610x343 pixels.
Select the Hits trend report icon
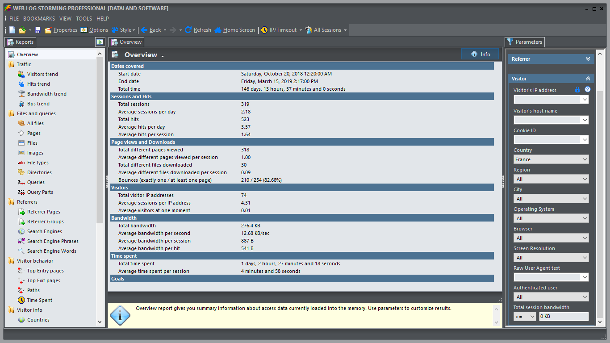[21, 84]
